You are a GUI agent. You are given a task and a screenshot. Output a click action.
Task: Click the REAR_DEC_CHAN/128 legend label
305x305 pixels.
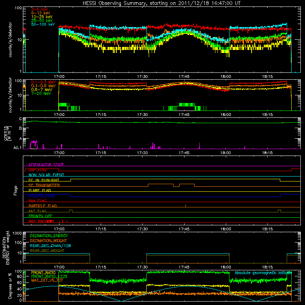(50, 246)
